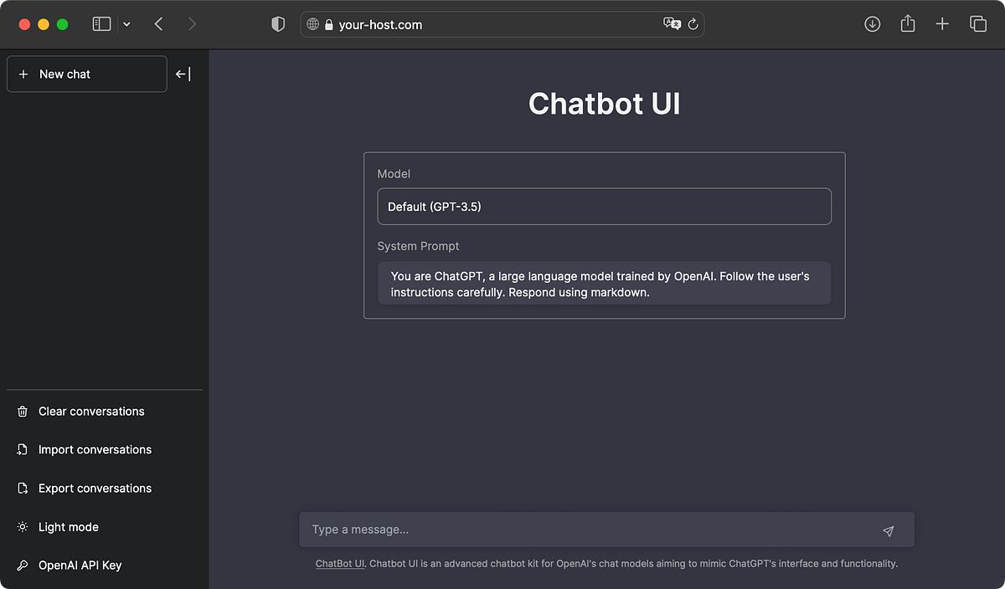
Task: Open the Model dropdown showing Default (GPT-3.5)
Action: point(604,206)
